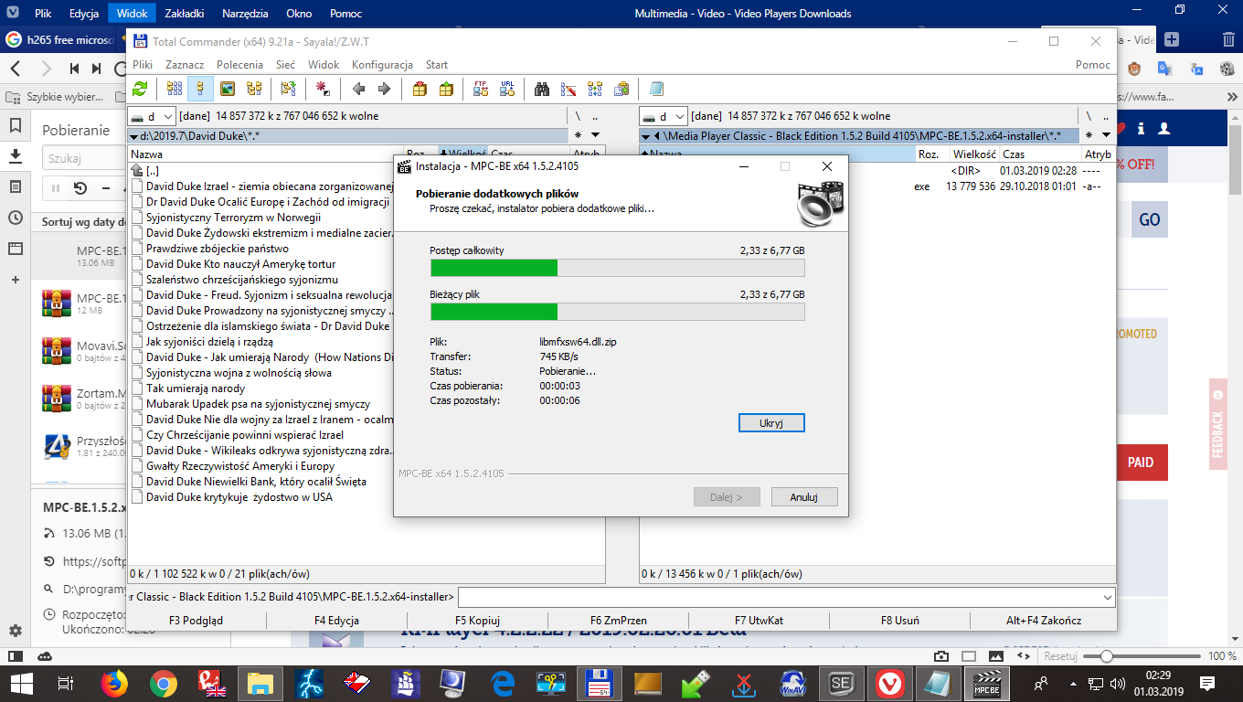Enable thumbnail view in Total Commander toolbar

click(x=227, y=89)
